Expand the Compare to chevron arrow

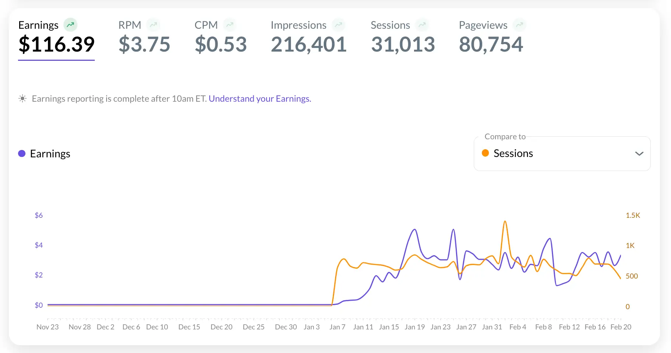coord(639,154)
